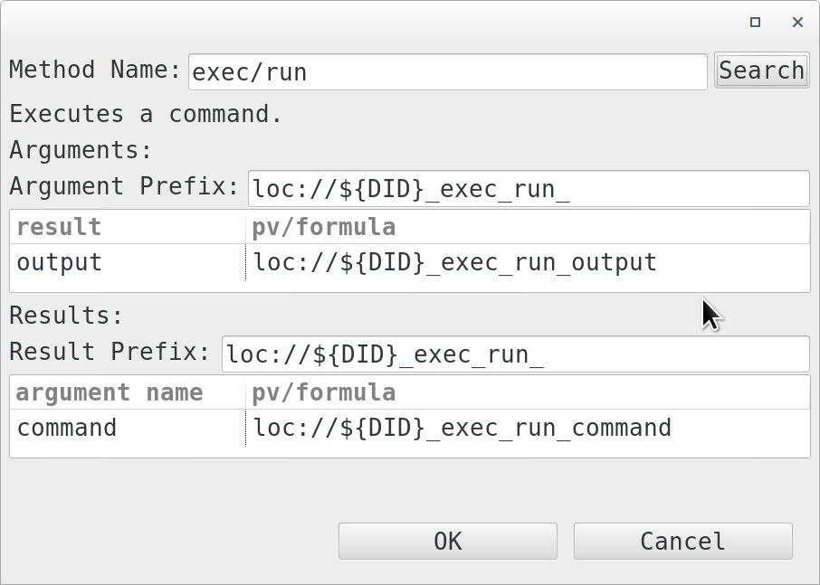Click the Argument Prefix text field
820x585 pixels.
coord(529,188)
